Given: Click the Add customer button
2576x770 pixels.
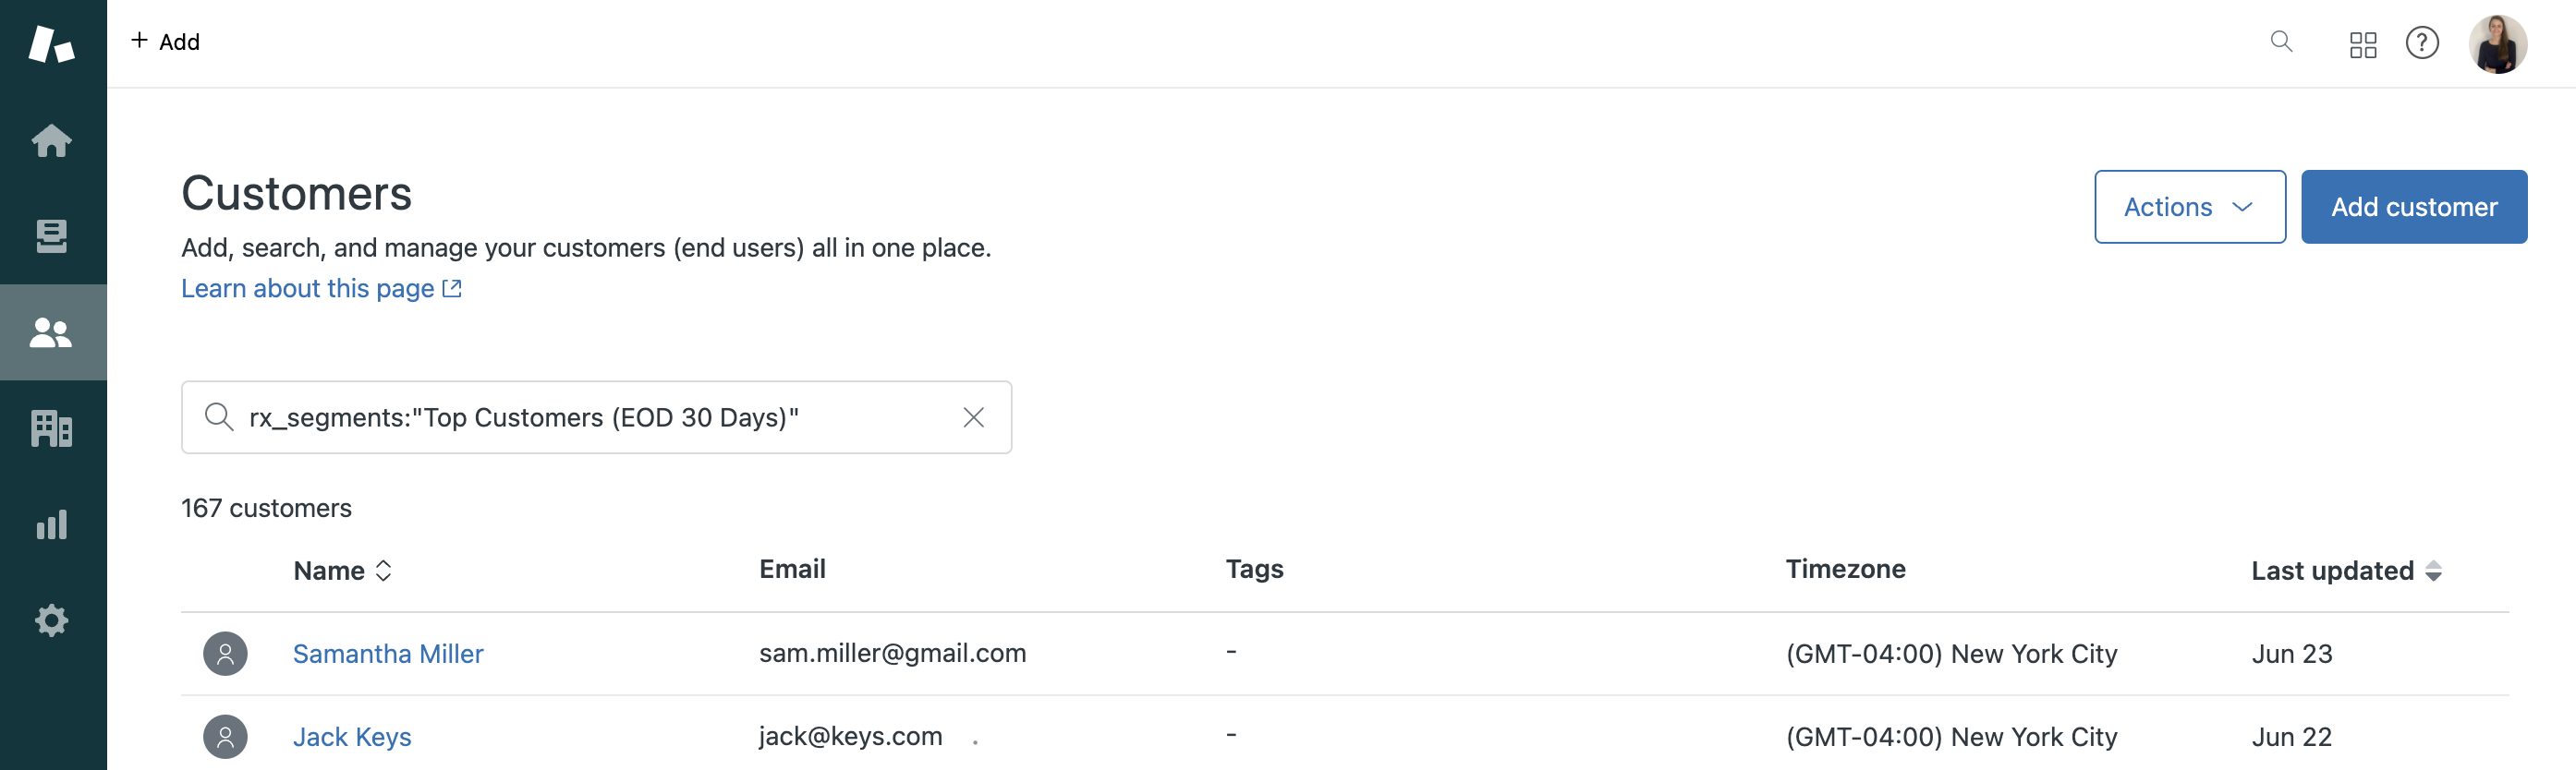Looking at the screenshot, I should coord(2413,207).
